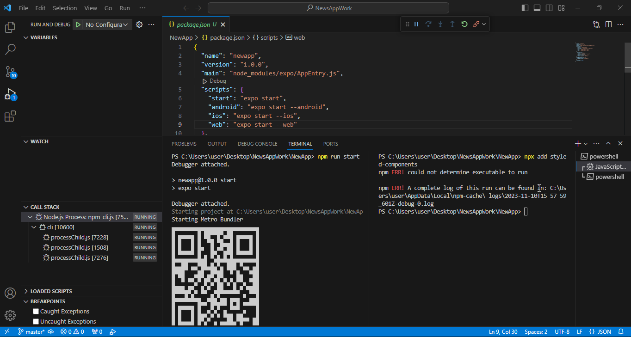This screenshot has height=337, width=631.
Task: Switch to the Output panel tab
Action: (217, 144)
